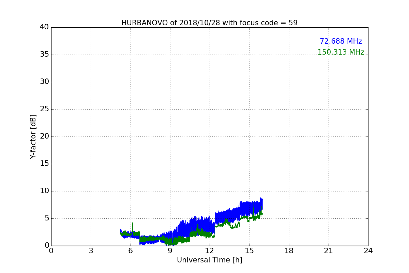Click the x-axis tick label '21'
Screen dimensions: 409x273
[329, 251]
